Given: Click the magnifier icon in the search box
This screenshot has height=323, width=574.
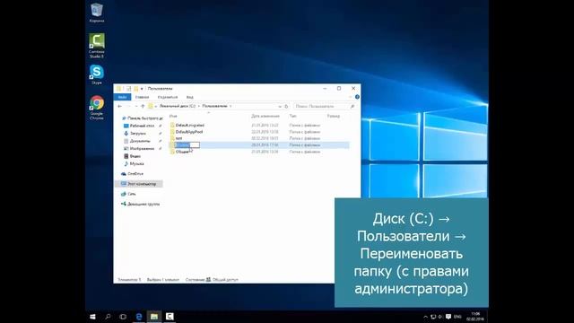Looking at the screenshot, I should [x=352, y=106].
